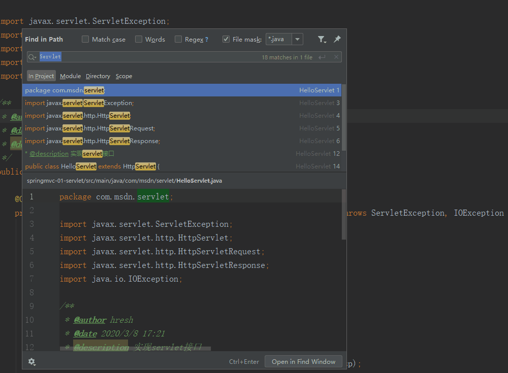
Task: Select the Scope tab
Action: click(124, 76)
